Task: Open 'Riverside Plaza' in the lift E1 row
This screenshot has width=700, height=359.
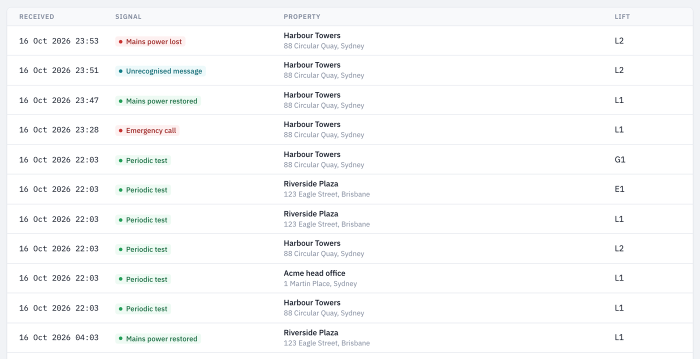Action: 311,184
